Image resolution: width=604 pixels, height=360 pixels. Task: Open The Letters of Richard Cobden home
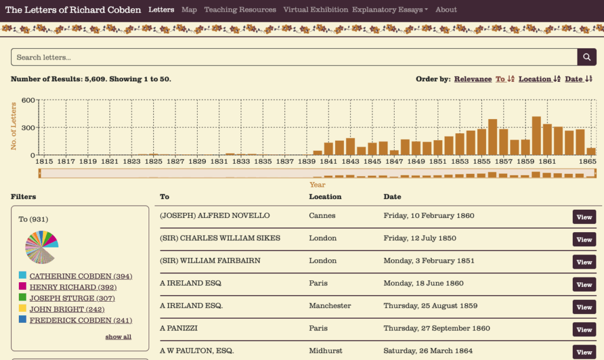tap(73, 9)
